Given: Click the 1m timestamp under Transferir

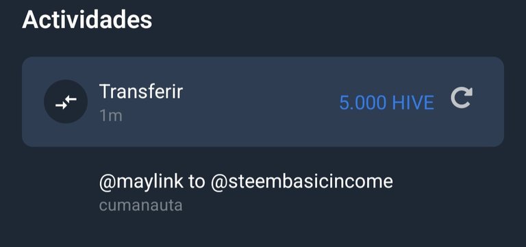Looking at the screenshot, I should tap(111, 116).
